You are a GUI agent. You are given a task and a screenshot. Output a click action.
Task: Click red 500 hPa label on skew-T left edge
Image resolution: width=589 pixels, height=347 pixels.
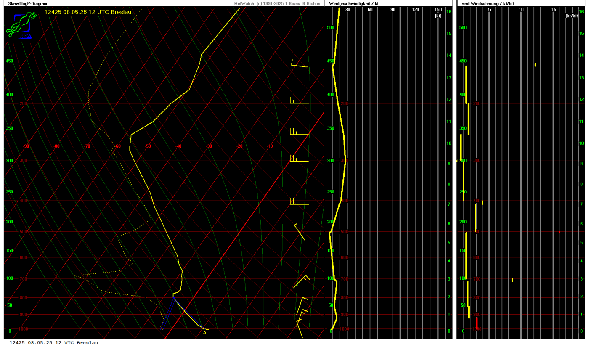click(x=24, y=232)
